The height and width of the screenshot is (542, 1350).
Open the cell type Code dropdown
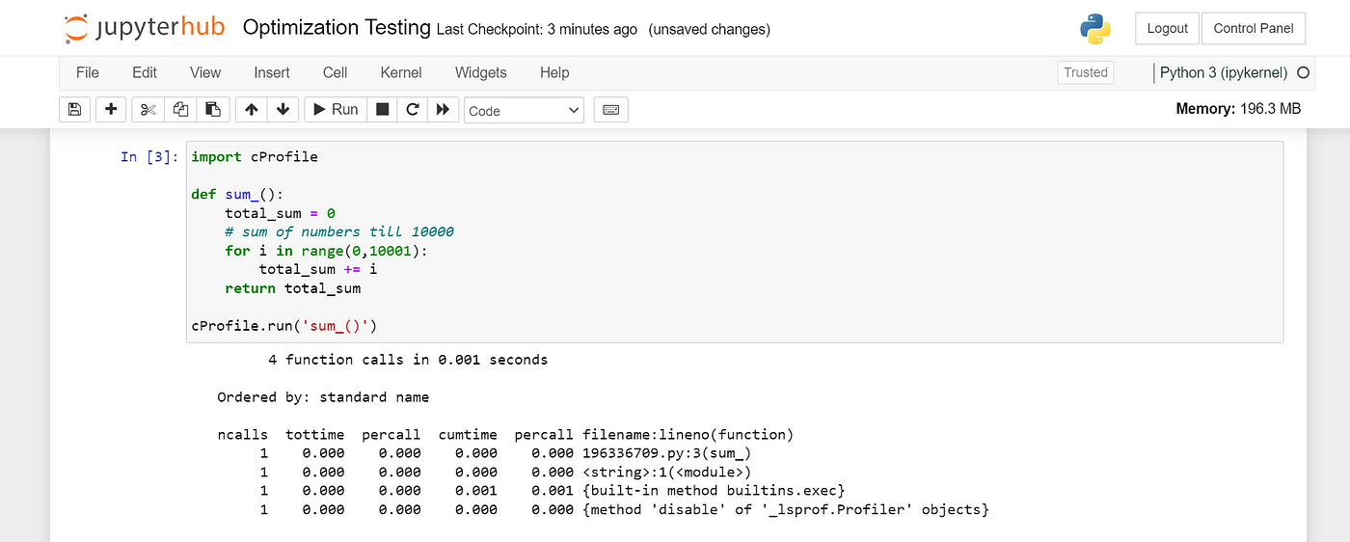pos(524,111)
